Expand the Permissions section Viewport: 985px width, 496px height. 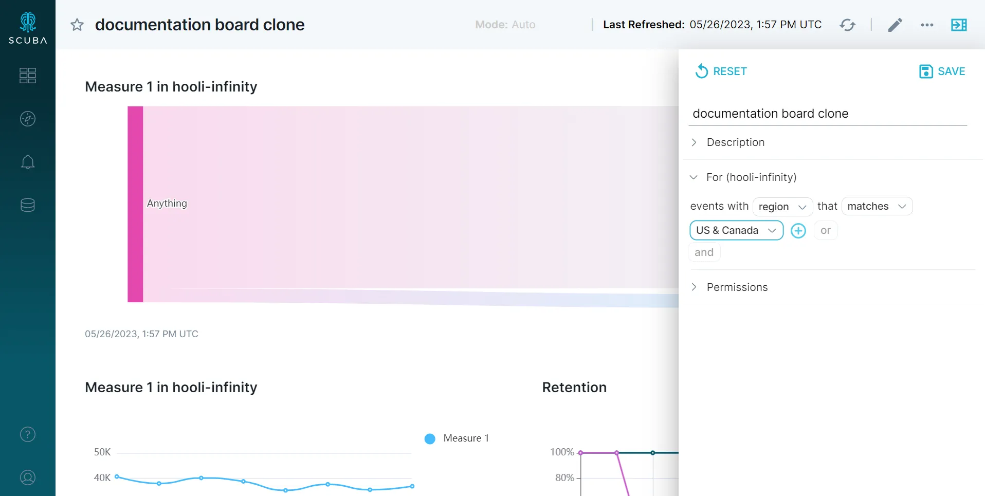click(x=737, y=287)
